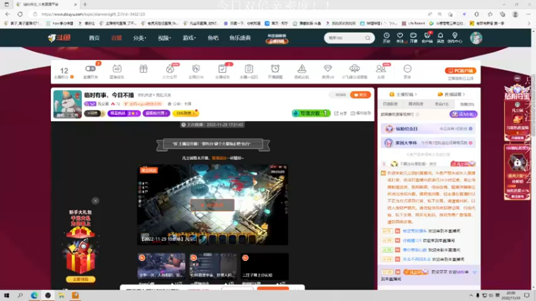This screenshot has height=301, width=536.
Task: Switch to first ranking tab 日活跃度
Action: click(x=390, y=104)
